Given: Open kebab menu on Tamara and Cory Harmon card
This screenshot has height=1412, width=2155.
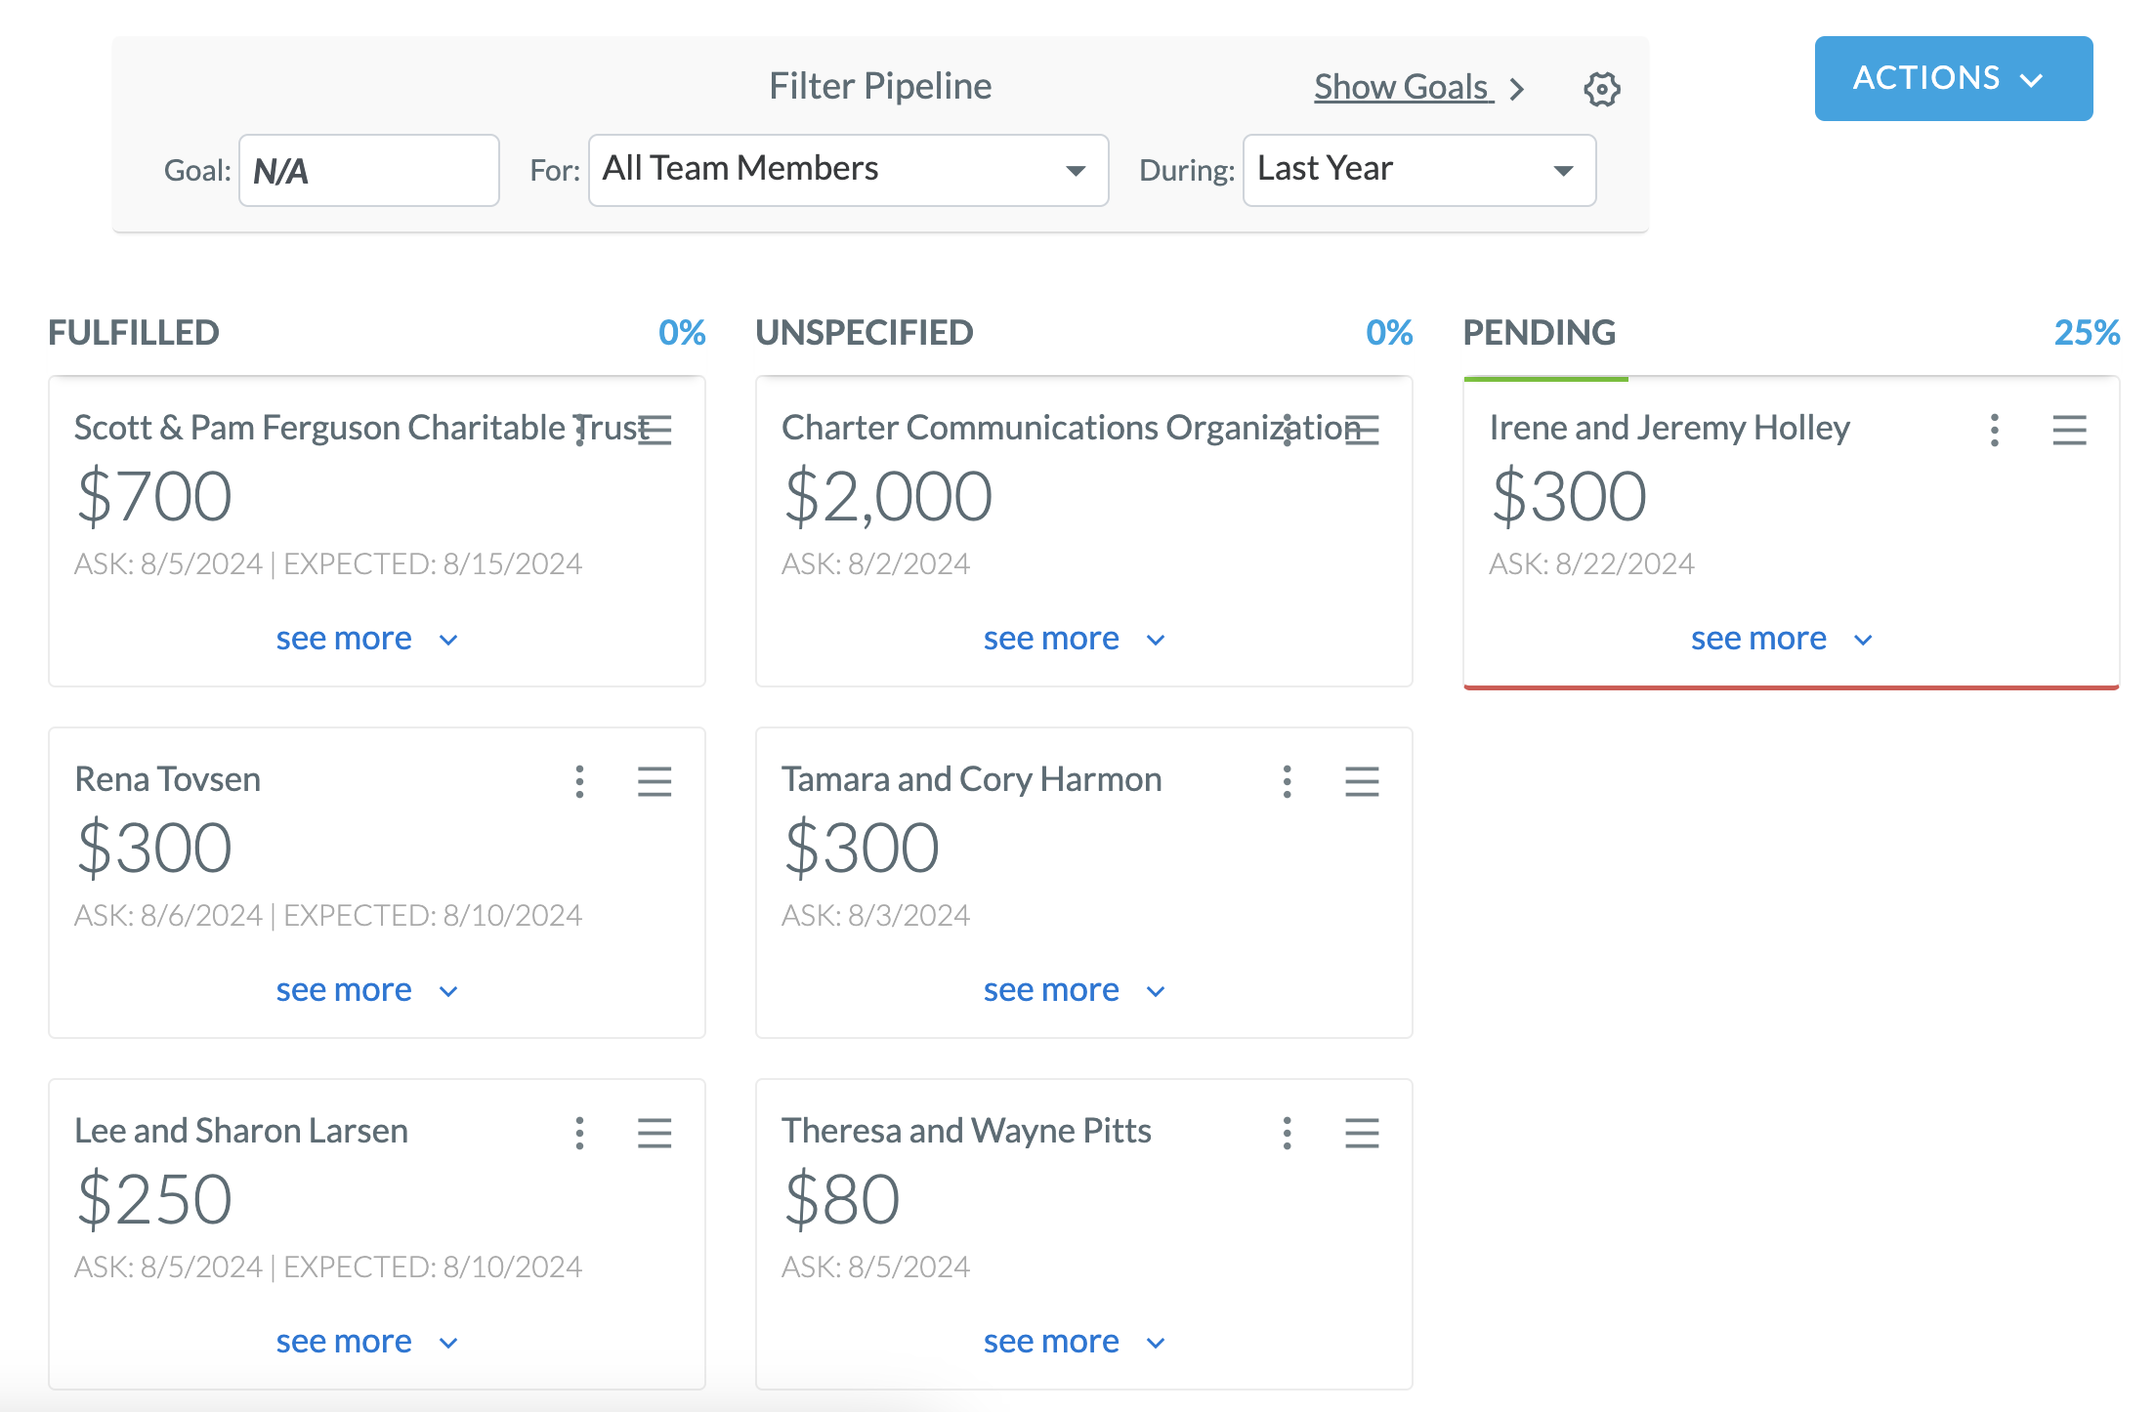Looking at the screenshot, I should coord(1288,781).
